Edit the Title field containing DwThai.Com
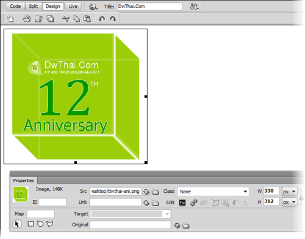305x239 pixels. tap(149, 7)
